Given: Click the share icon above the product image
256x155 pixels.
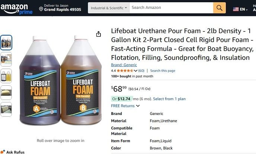Looking at the screenshot, I should pos(99,34).
